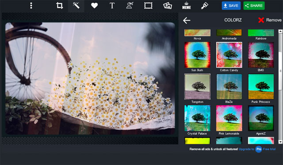Click the blue SAVE button
This screenshot has height=165, width=283.
click(x=231, y=6)
